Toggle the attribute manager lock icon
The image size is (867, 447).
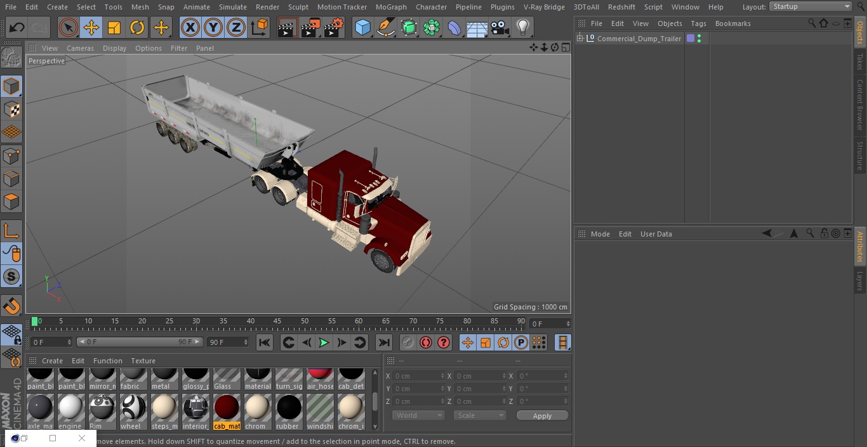(824, 234)
